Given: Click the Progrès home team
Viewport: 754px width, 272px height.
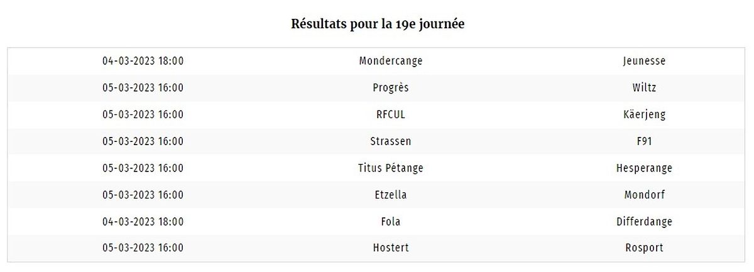Looking at the screenshot, I should [391, 88].
